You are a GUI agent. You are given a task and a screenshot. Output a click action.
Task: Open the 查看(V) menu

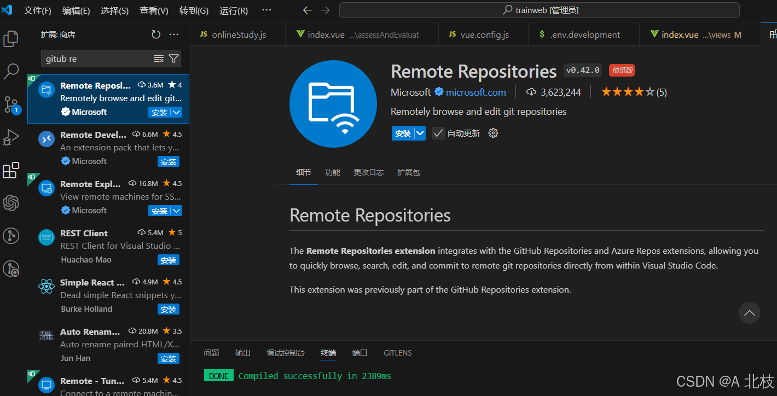pos(154,10)
